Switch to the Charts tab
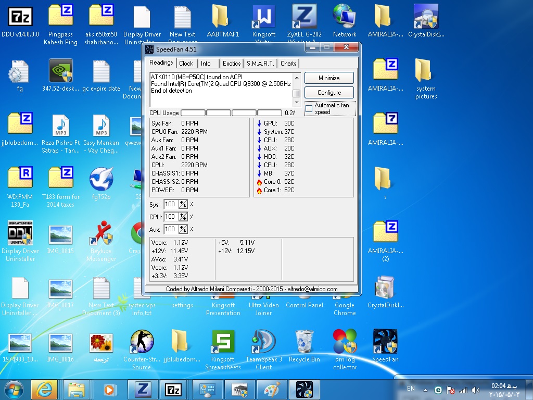This screenshot has height=400, width=533. pos(288,63)
